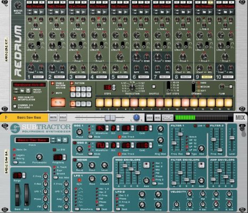Click step 16 button in Redrum sequencer

(x=228, y=103)
